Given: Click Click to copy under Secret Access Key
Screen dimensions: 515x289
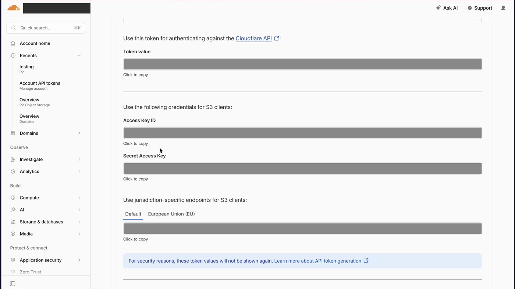Looking at the screenshot, I should point(135,179).
